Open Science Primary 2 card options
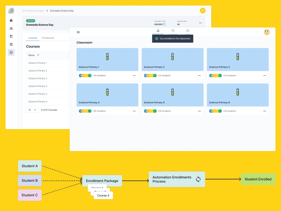 199,76
